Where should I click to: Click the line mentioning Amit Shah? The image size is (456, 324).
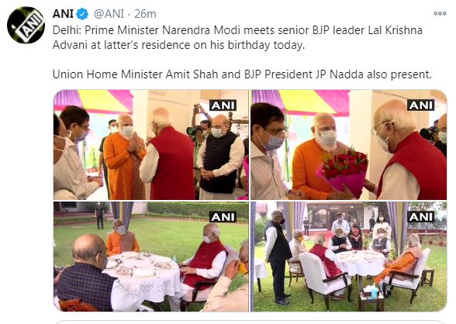coord(242,74)
